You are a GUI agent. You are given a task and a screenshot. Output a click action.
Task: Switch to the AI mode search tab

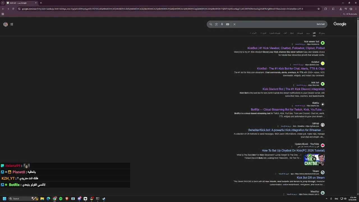coord(322,33)
